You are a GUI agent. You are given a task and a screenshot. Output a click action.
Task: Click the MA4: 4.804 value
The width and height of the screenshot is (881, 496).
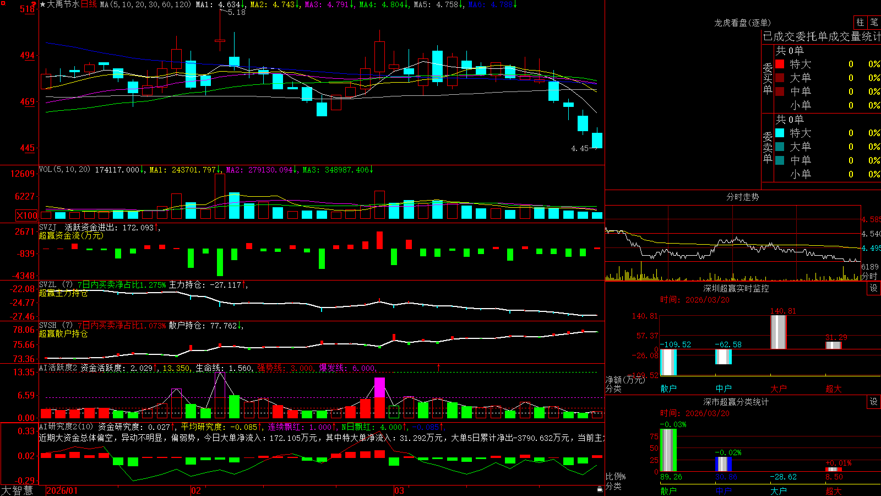(382, 4)
